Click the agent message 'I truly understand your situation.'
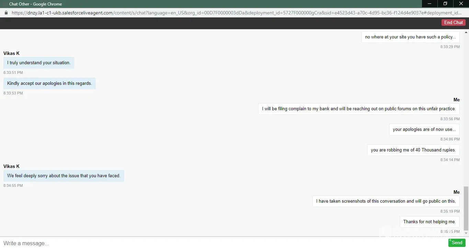Image resolution: width=469 pixels, height=249 pixels. (39, 63)
